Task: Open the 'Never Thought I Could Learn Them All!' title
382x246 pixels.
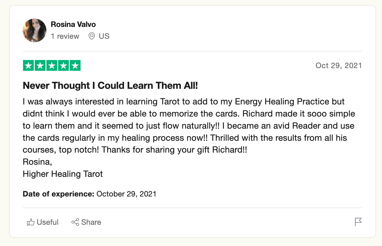Action: pos(110,86)
